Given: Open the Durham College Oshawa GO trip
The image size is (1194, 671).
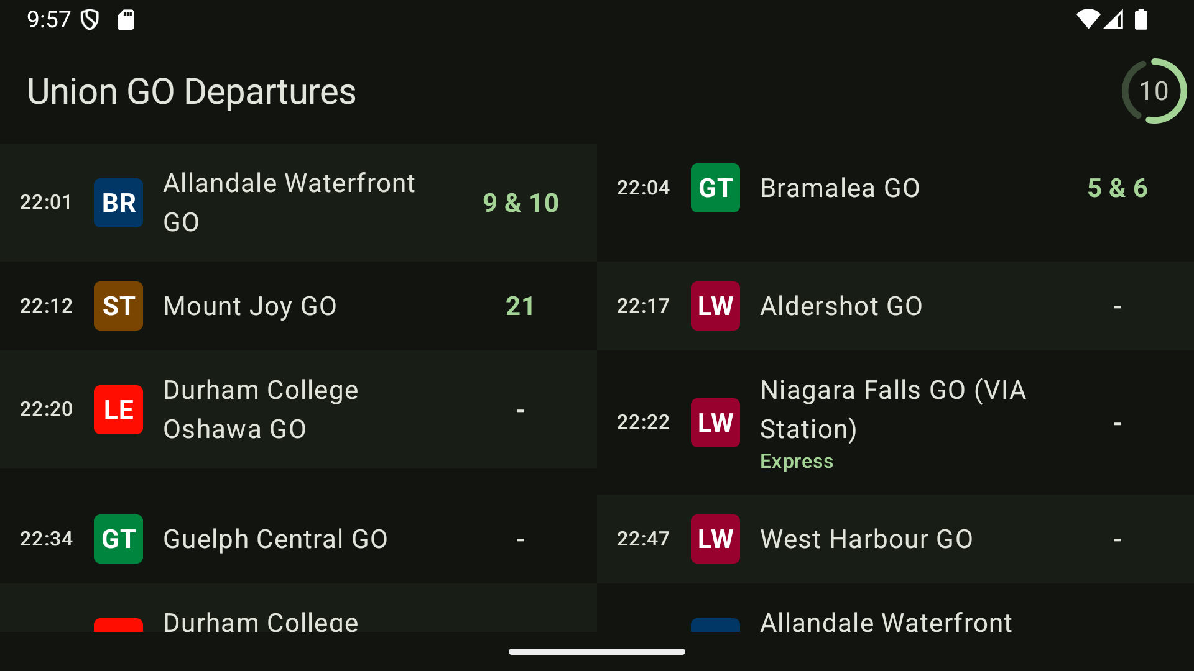Looking at the screenshot, I should [x=298, y=409].
